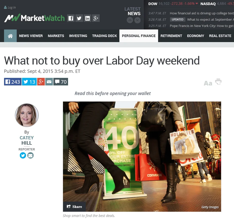
Task: Click Share button on article photo
Action: point(74,207)
